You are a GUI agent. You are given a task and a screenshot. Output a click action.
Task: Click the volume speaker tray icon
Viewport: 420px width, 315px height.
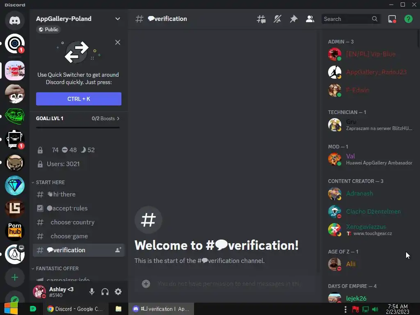(375, 309)
